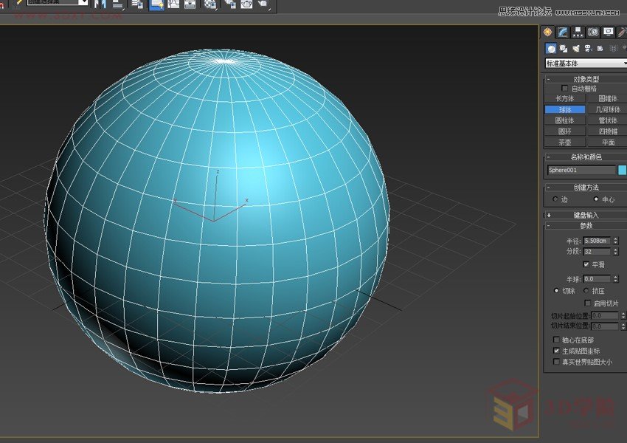Open the Display panel tab
The height and width of the screenshot is (443, 627).
coord(608,32)
